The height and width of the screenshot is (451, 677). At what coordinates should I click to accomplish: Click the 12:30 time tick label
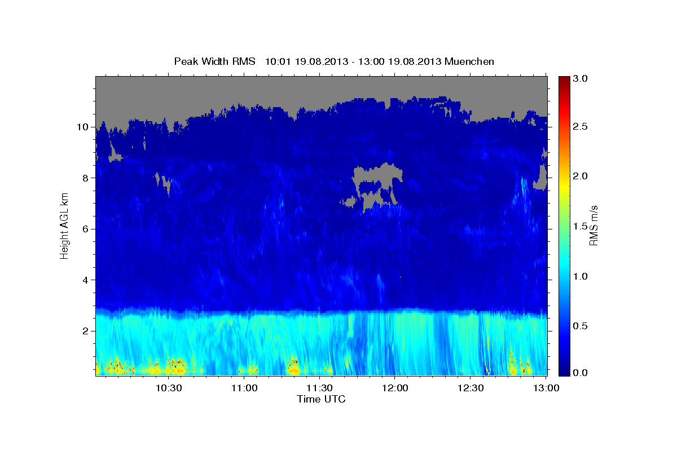tap(471, 388)
